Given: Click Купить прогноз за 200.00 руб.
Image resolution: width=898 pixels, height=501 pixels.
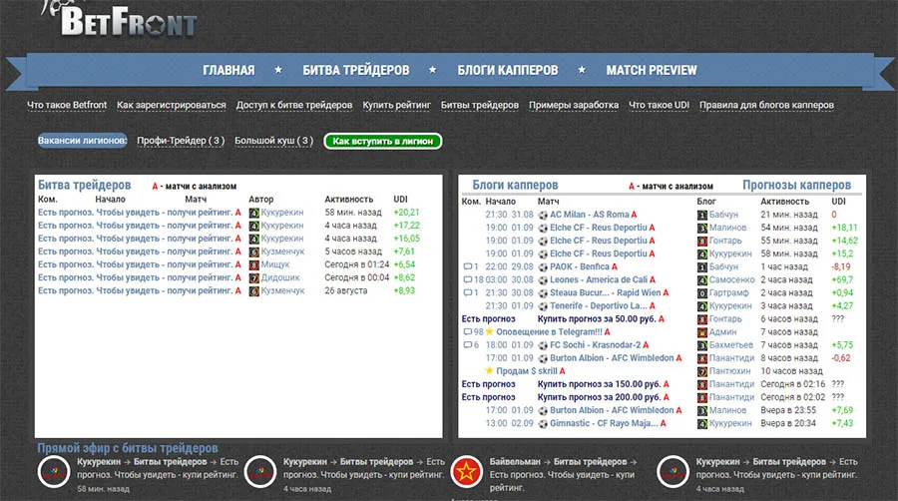Looking at the screenshot, I should [599, 397].
